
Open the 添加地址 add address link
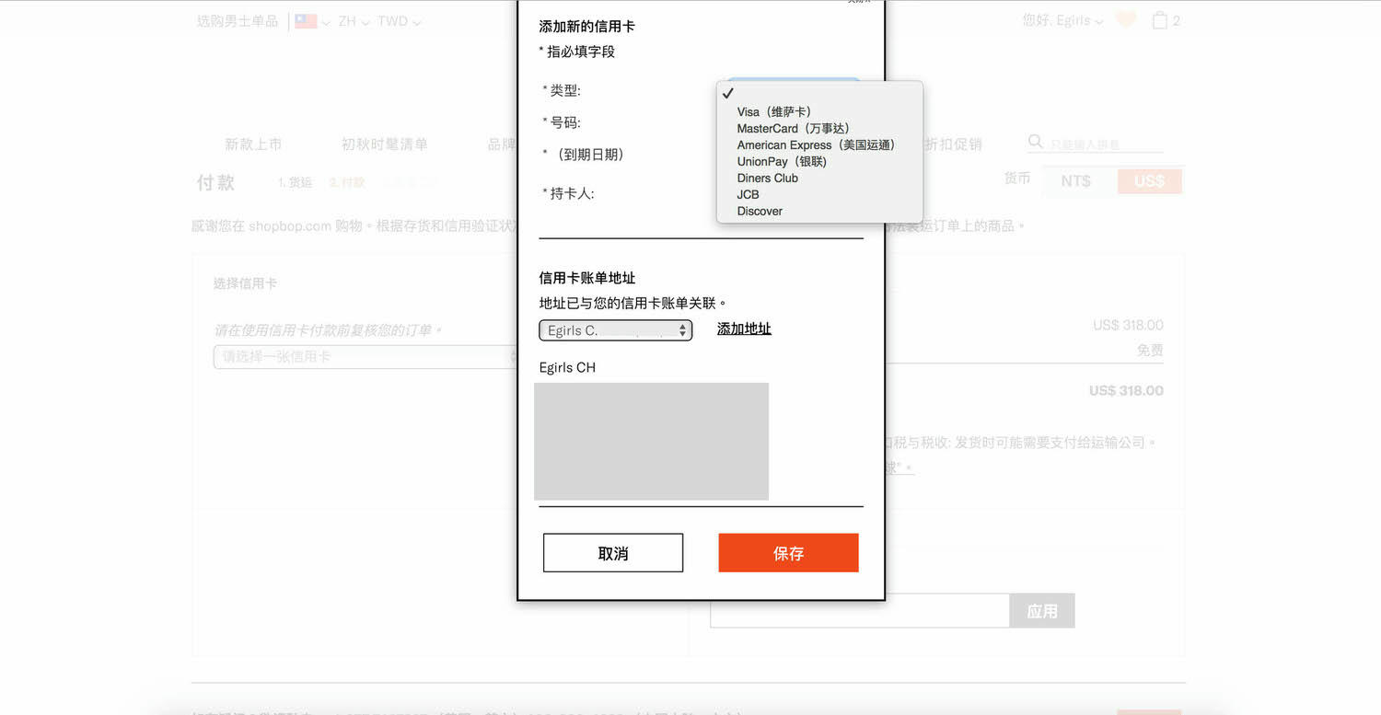(x=744, y=329)
